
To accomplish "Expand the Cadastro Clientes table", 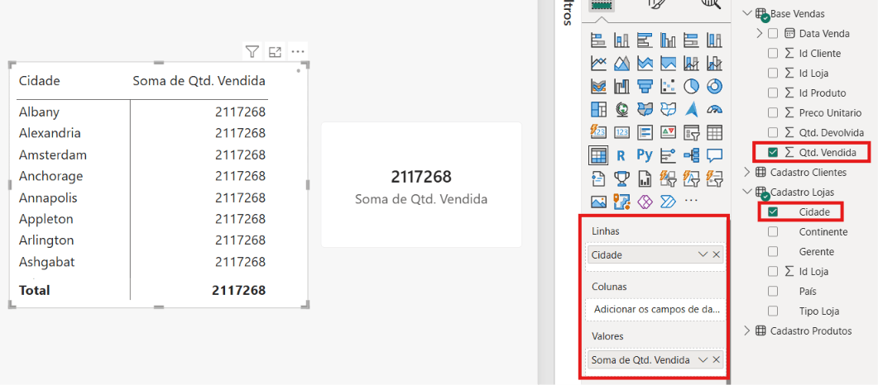I will (x=746, y=172).
